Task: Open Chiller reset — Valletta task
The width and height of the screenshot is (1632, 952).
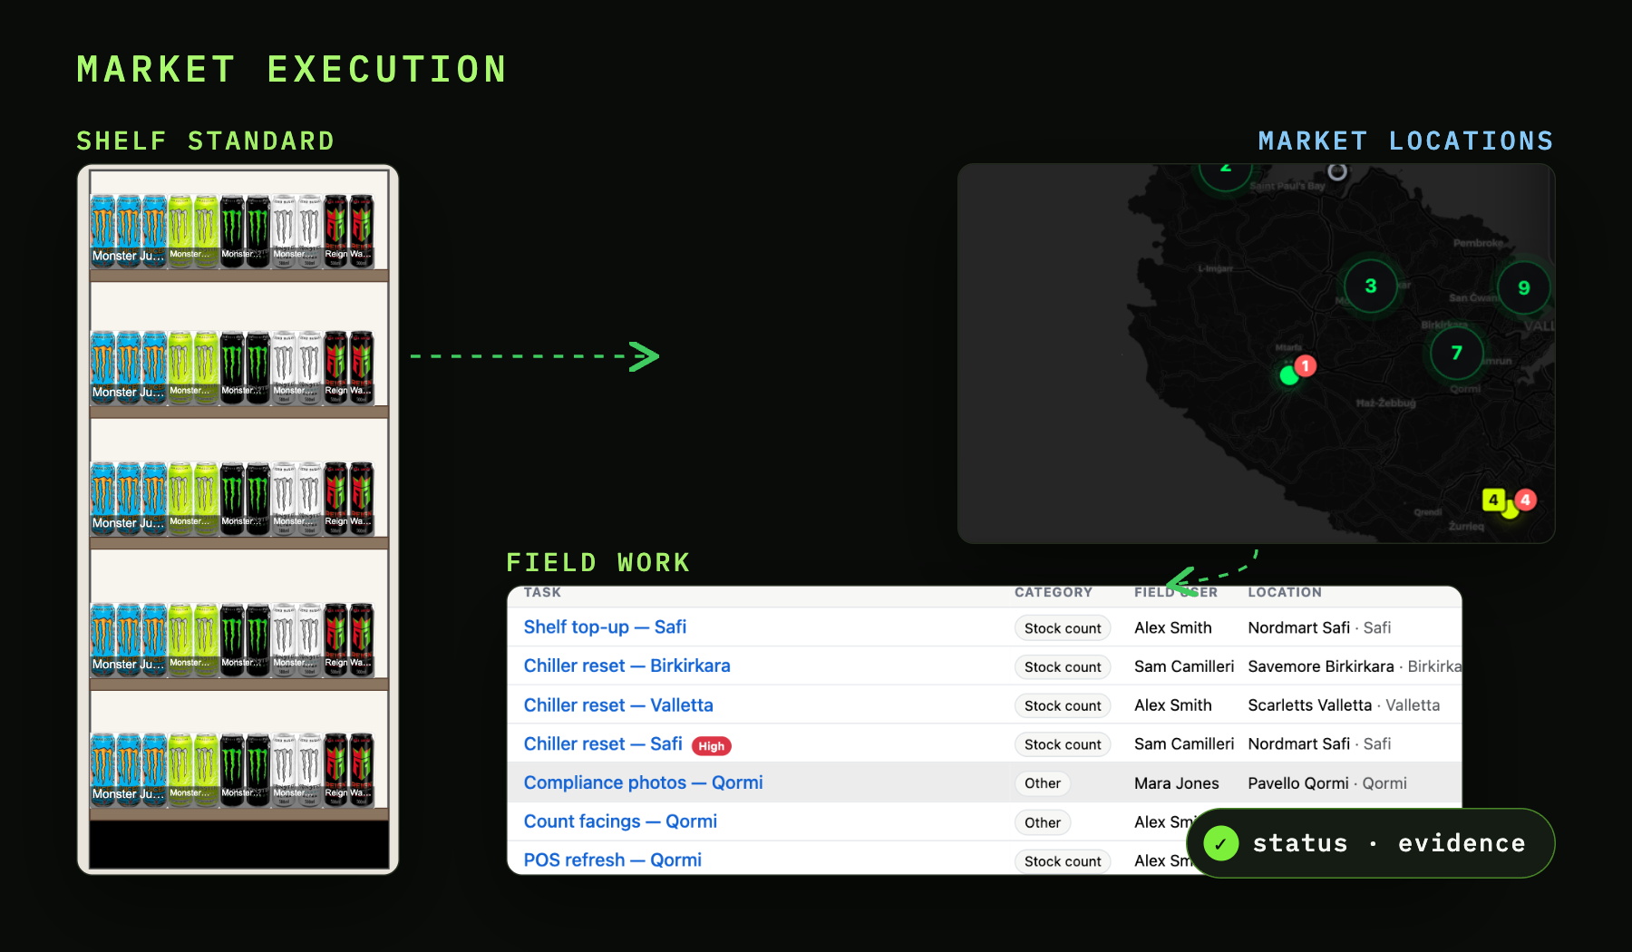Action: [618, 704]
